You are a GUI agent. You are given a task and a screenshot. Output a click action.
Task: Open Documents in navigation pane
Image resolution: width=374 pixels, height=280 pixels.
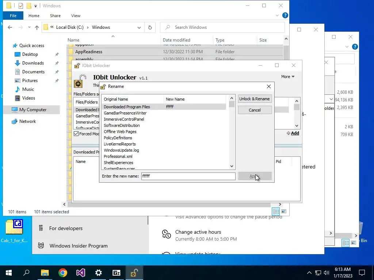click(x=33, y=72)
